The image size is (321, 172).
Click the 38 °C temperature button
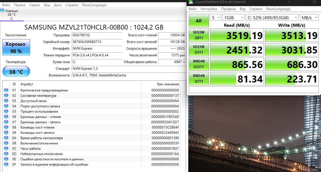pyautogui.click(x=16, y=72)
